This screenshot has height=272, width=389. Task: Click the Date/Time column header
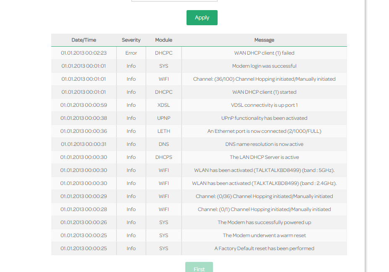click(x=84, y=40)
